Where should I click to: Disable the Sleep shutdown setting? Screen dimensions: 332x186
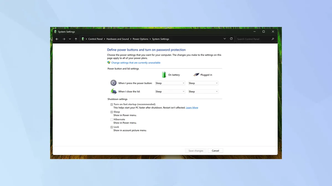point(111,112)
